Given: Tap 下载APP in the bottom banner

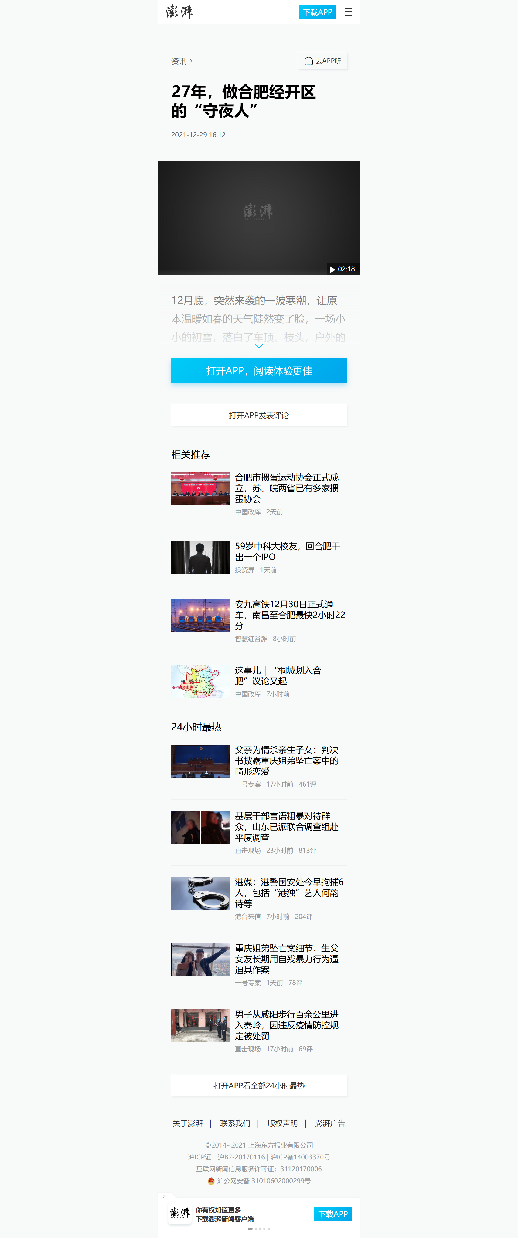Looking at the screenshot, I should pos(333,1213).
